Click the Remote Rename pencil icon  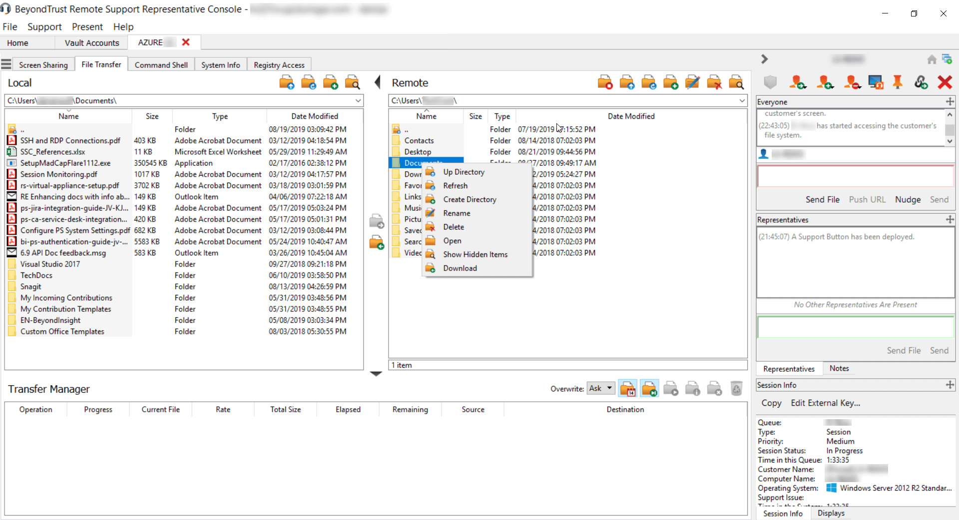pyautogui.click(x=693, y=82)
